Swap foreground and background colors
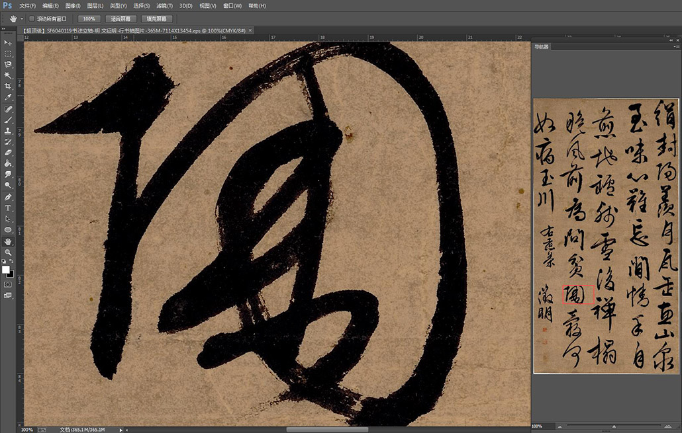 tap(11, 261)
